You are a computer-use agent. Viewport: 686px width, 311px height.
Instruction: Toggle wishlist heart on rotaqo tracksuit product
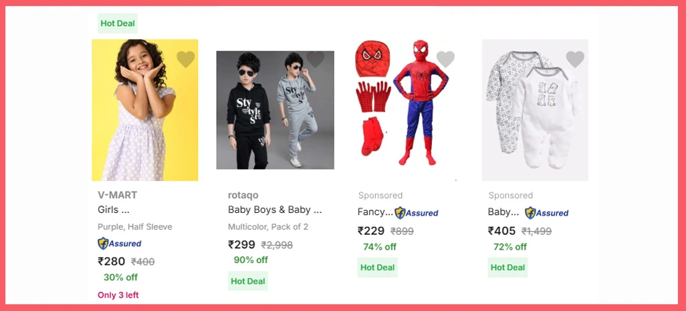(315, 59)
